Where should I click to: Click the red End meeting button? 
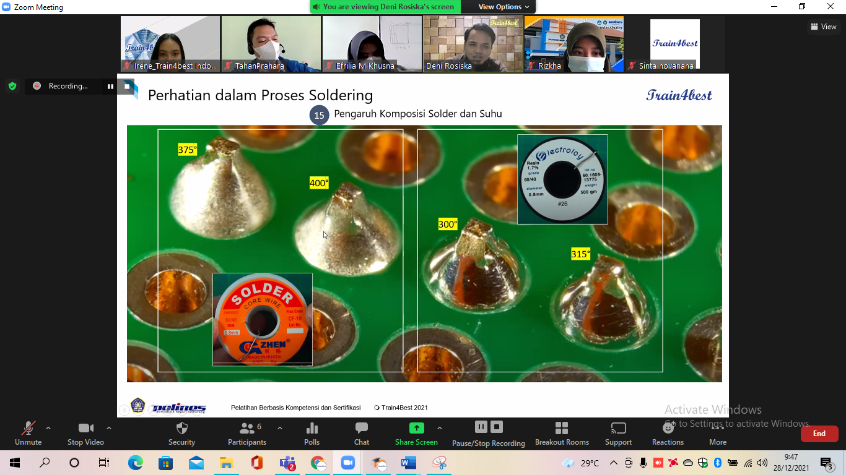click(x=819, y=434)
